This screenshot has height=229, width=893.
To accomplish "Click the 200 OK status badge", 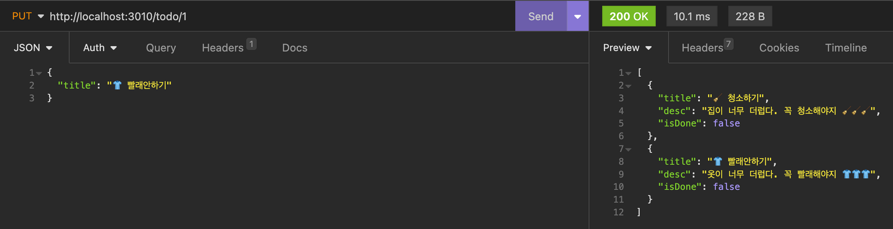I will pyautogui.click(x=629, y=16).
